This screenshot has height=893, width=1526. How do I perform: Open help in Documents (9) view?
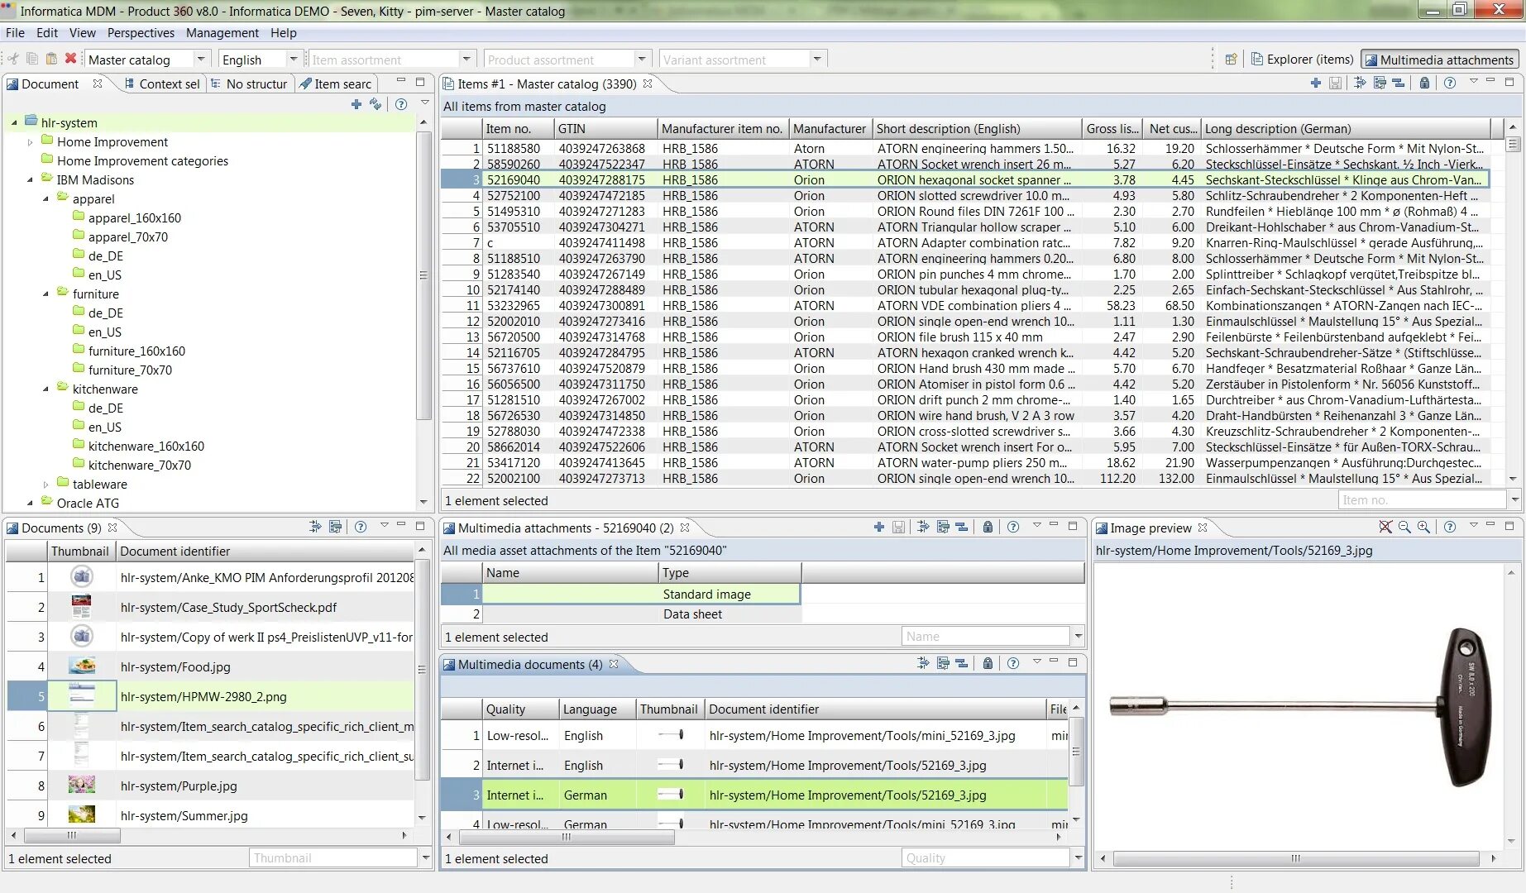click(x=361, y=527)
